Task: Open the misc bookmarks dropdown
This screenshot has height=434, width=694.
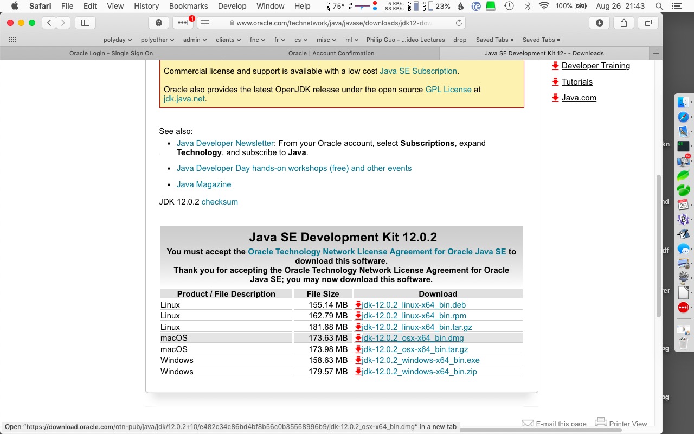Action: (327, 40)
